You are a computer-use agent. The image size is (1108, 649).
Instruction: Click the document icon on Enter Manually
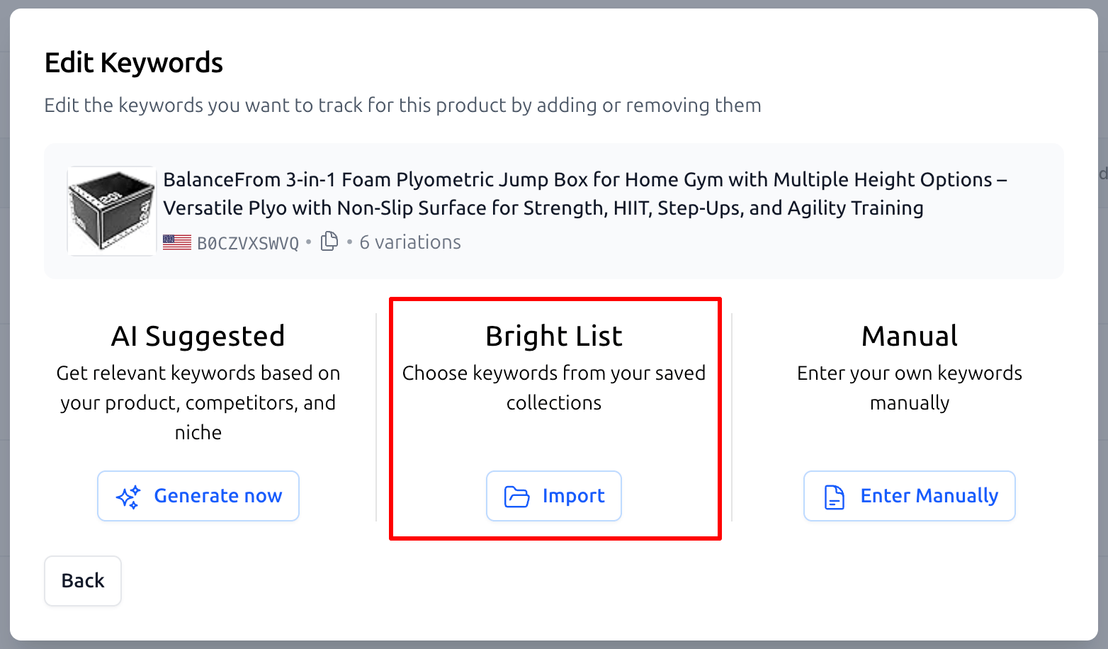(x=835, y=497)
